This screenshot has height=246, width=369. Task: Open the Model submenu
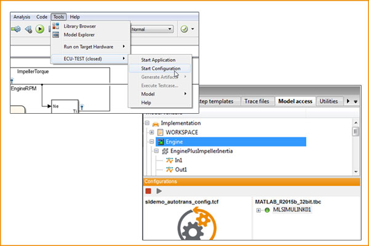pyautogui.click(x=160, y=94)
